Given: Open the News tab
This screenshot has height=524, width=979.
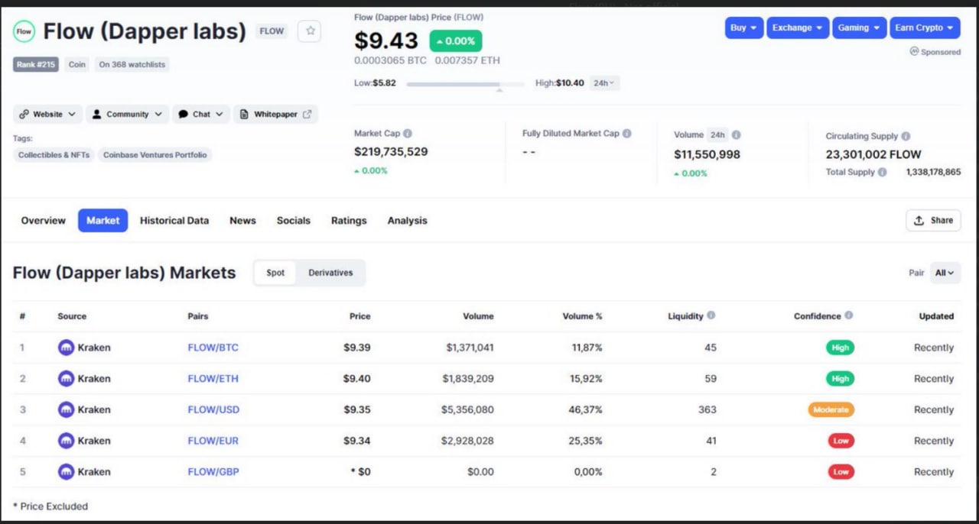Looking at the screenshot, I should (242, 221).
